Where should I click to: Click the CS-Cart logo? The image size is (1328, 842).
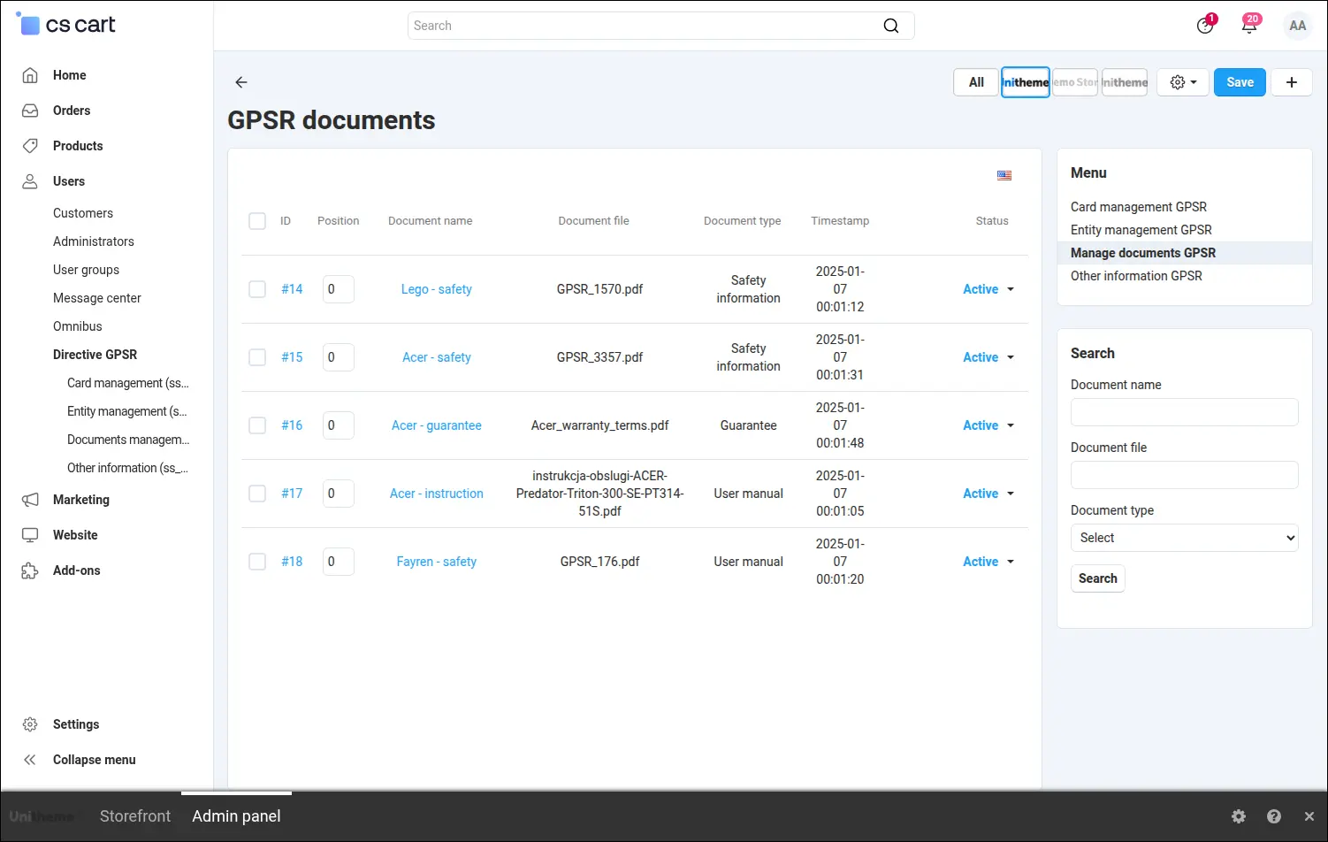click(66, 25)
